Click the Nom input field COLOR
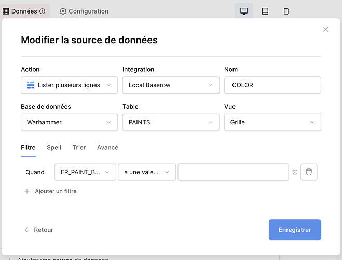 (x=272, y=85)
